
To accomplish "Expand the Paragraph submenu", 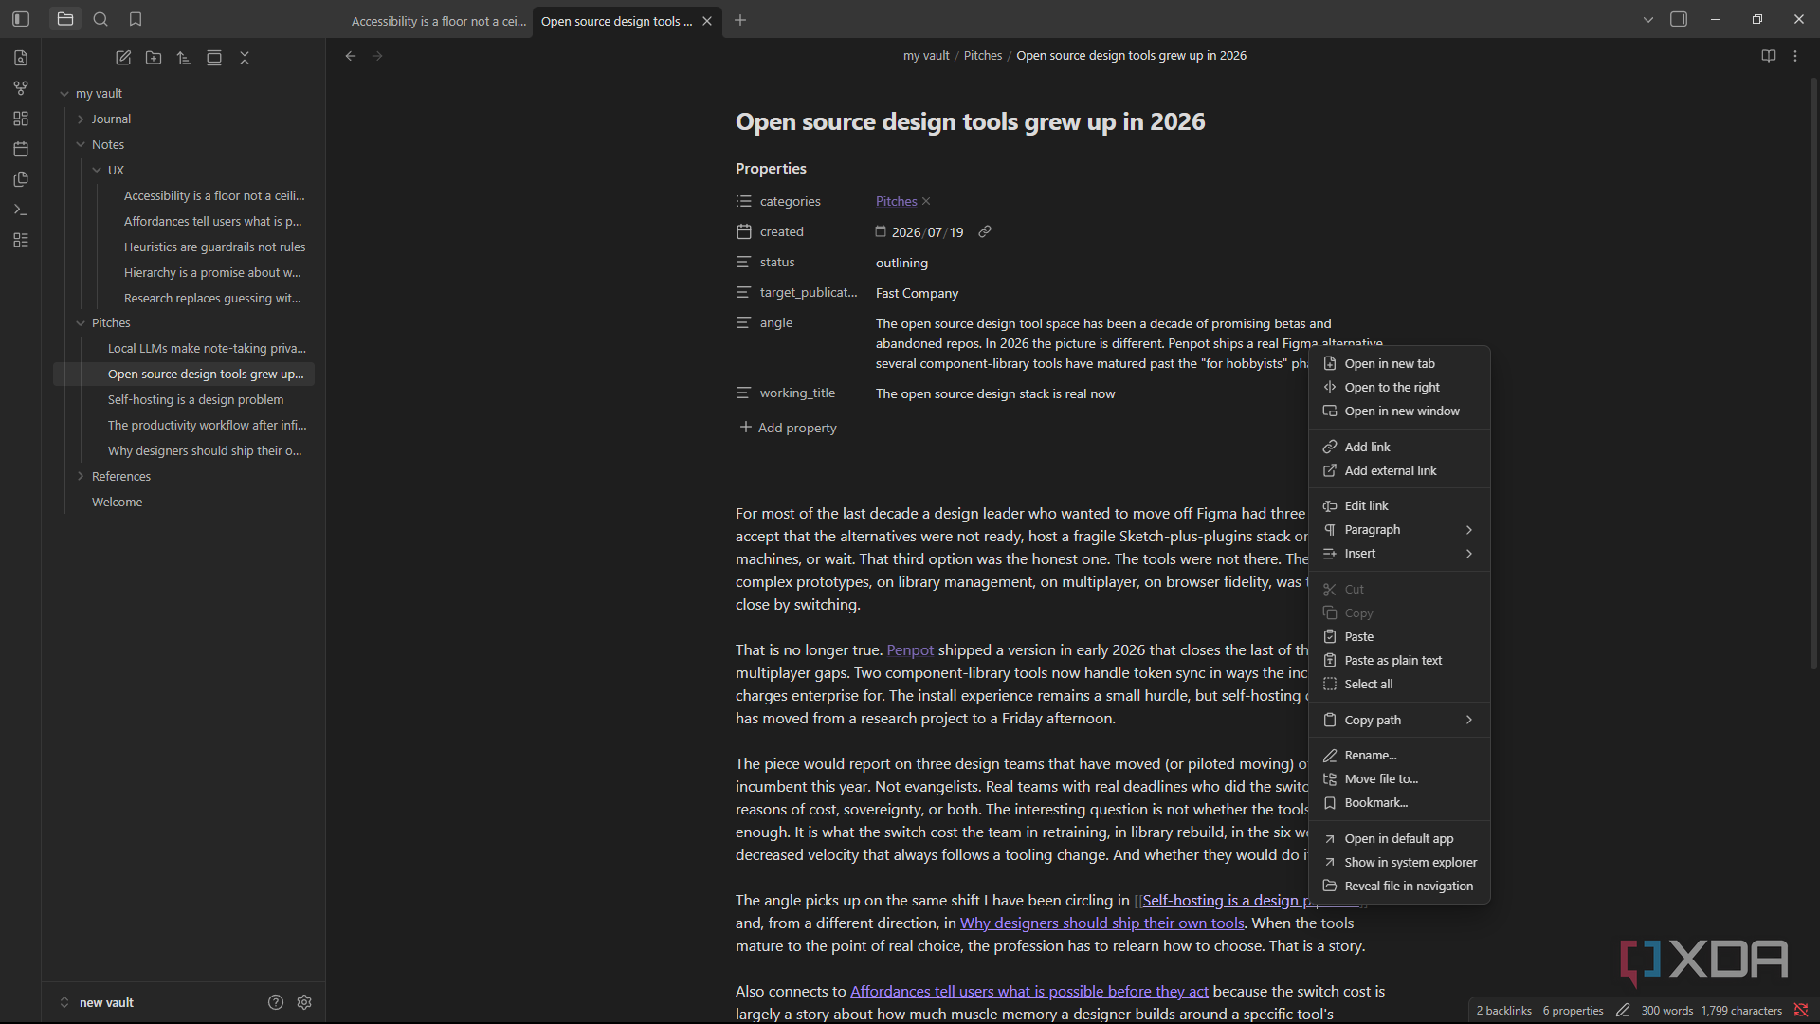I will (1399, 529).
